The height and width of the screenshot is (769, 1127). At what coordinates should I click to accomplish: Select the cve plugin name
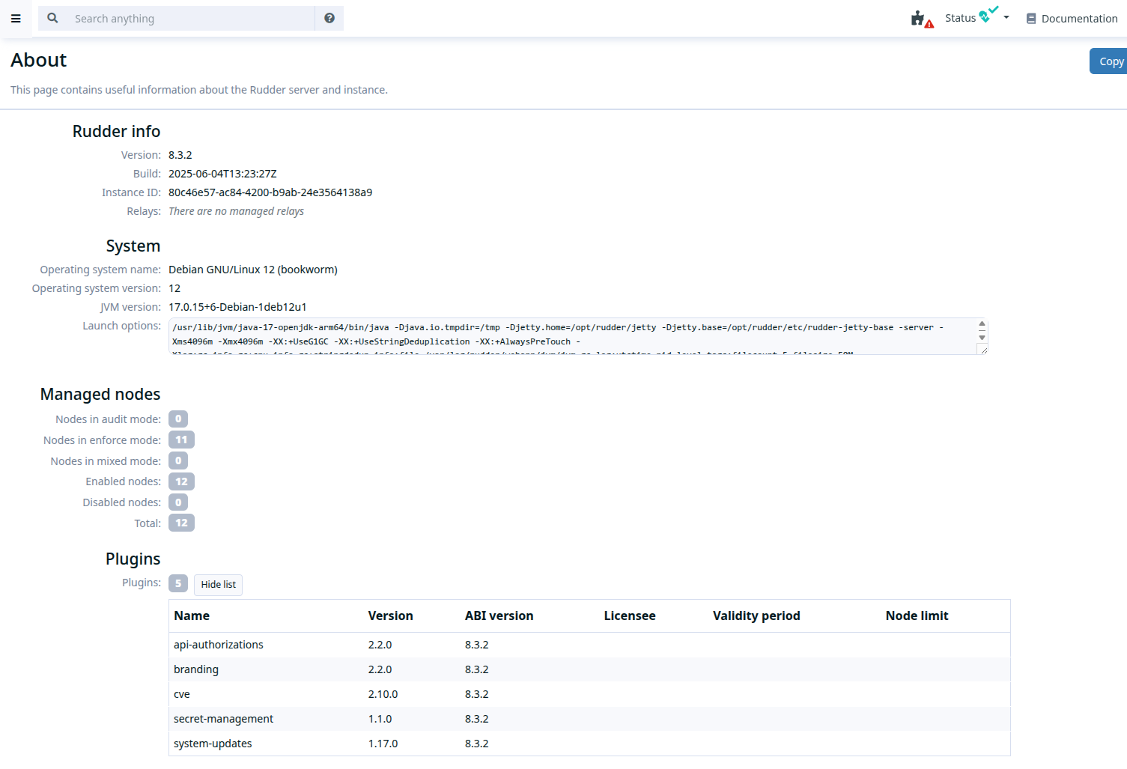click(182, 694)
